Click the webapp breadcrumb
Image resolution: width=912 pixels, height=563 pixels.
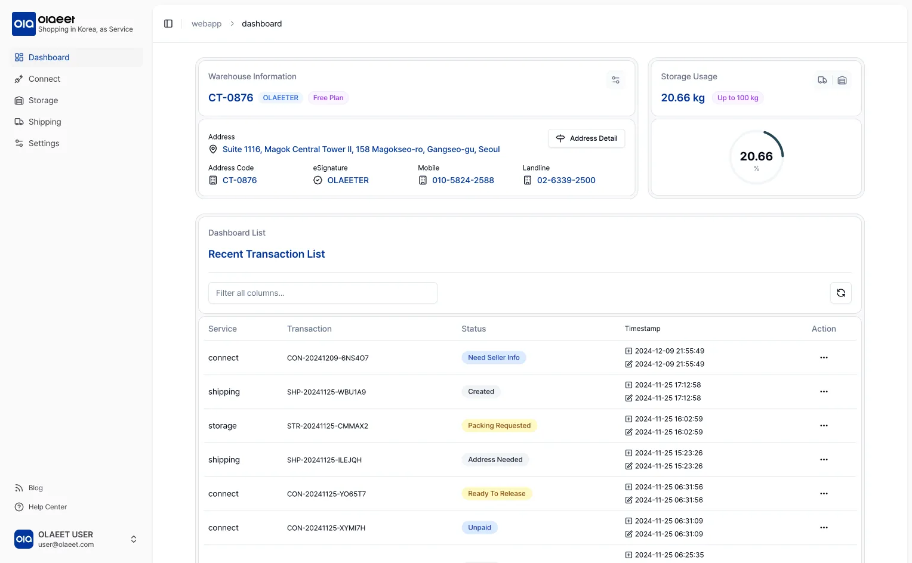click(206, 23)
